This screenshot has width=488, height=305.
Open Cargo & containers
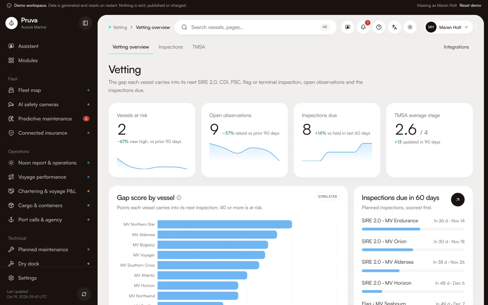click(x=49, y=205)
